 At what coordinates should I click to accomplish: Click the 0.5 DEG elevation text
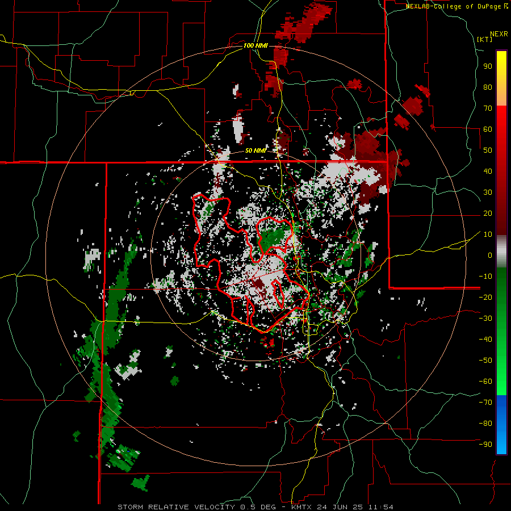click(x=258, y=507)
